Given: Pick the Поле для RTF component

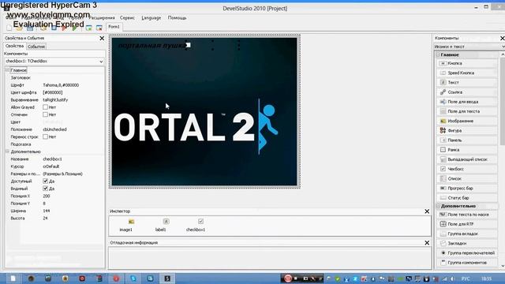Looking at the screenshot, I should (466, 224).
